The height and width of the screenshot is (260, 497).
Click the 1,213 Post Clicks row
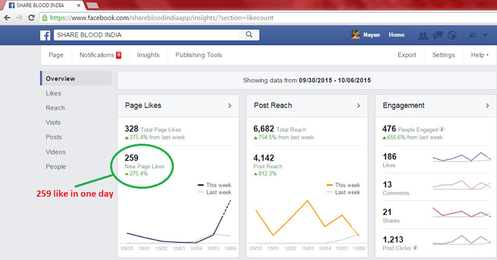click(436, 243)
